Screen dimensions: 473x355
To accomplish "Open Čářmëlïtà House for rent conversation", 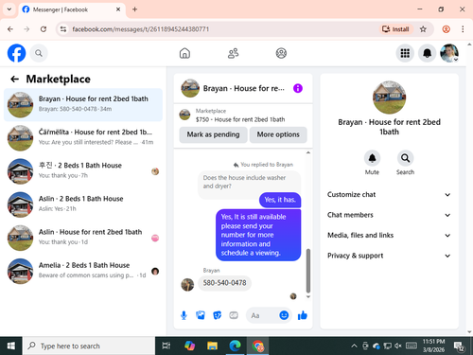I will pos(83,138).
